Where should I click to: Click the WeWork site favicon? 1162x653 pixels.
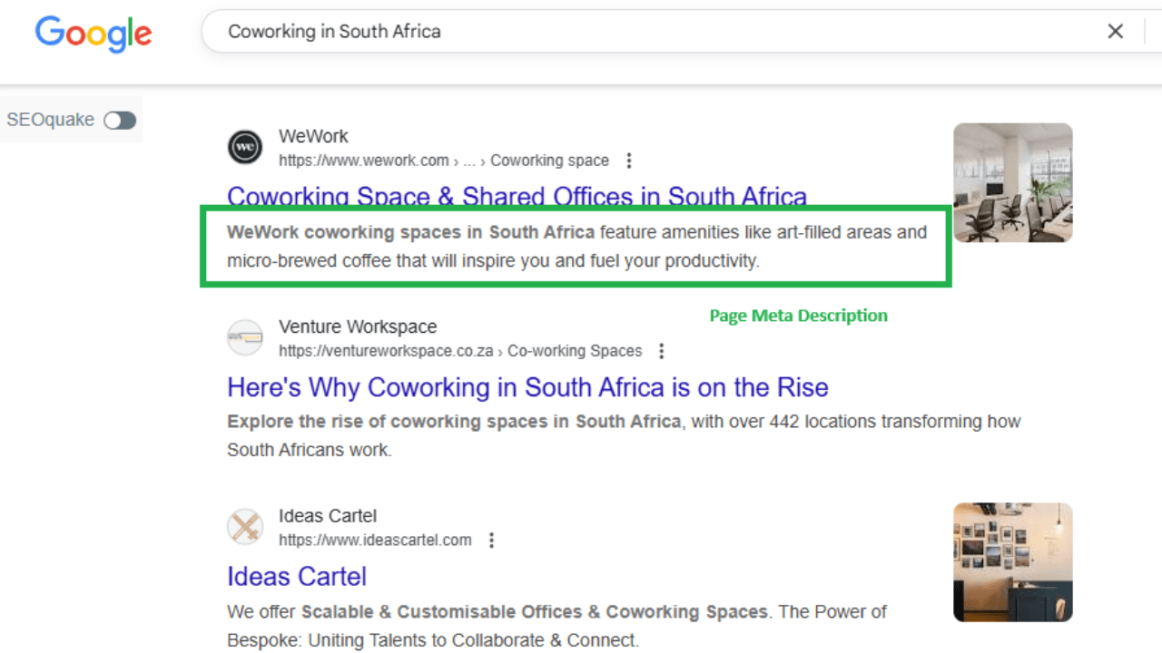tap(245, 147)
